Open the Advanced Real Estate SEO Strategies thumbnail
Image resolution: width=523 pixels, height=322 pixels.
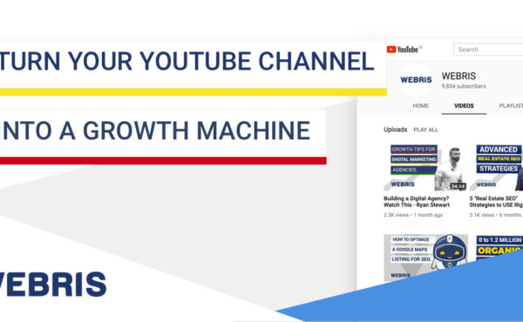click(x=496, y=167)
